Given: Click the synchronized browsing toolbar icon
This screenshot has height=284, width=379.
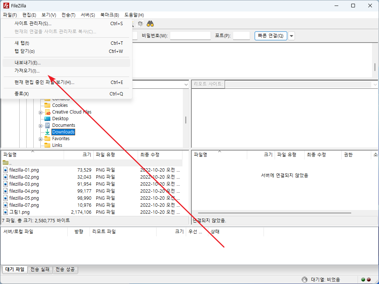Looking at the screenshot, I should (140, 24).
